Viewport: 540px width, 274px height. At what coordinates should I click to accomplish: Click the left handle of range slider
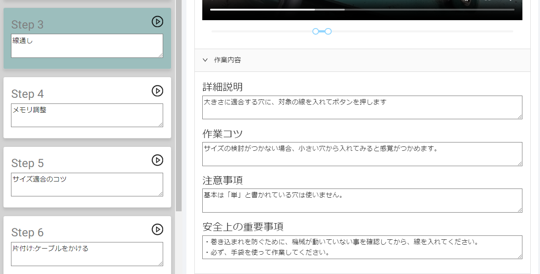315,31
